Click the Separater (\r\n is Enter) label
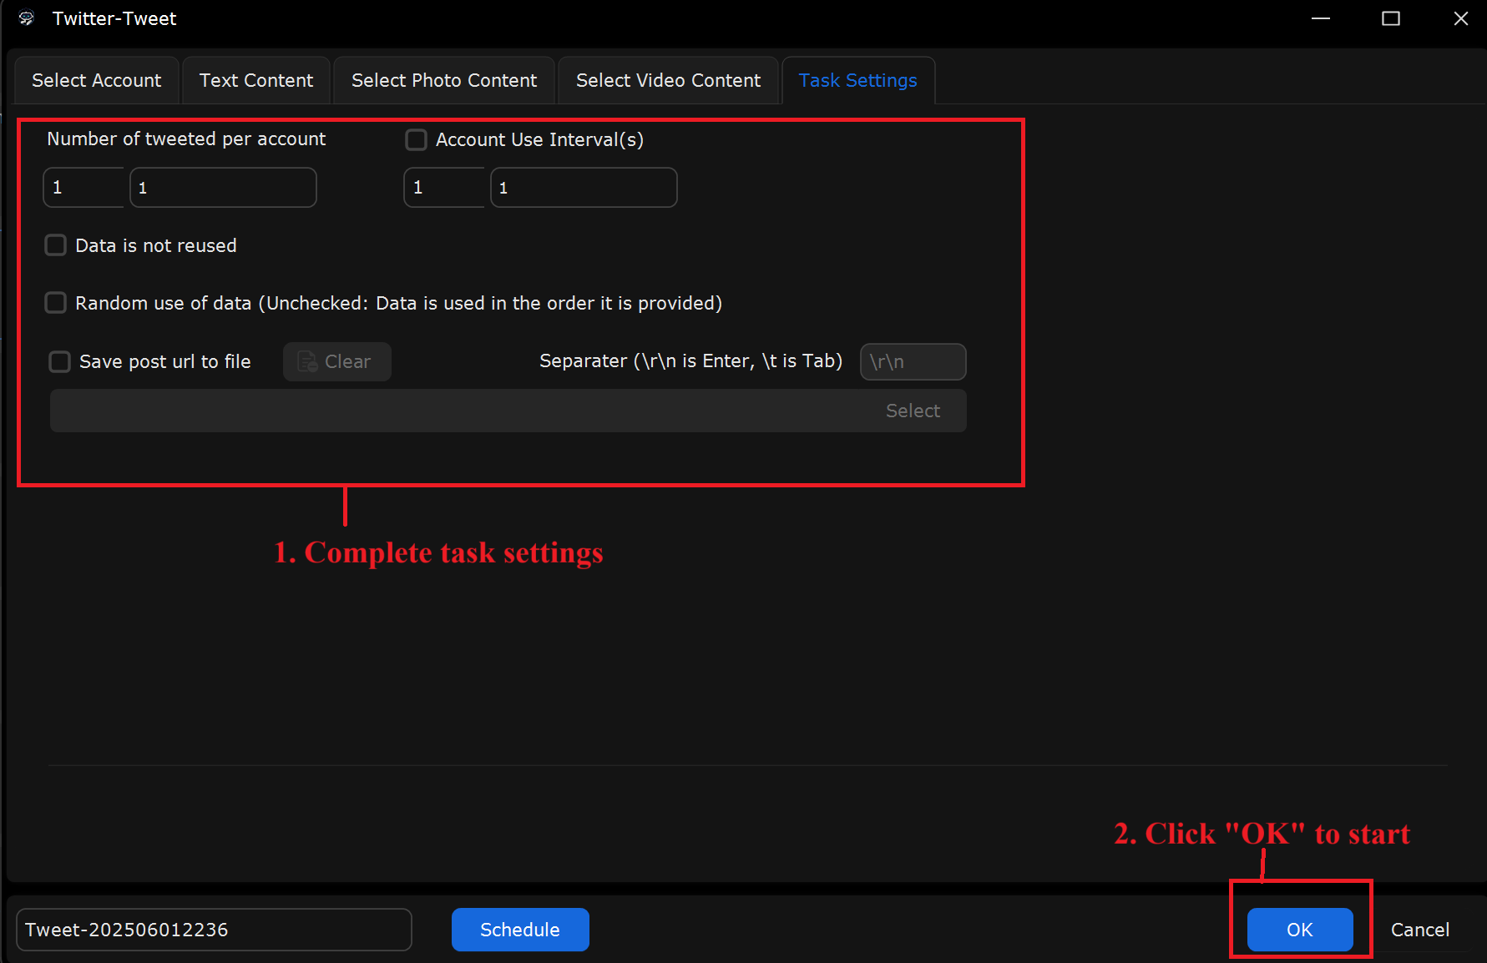The image size is (1487, 963). pos(690,360)
